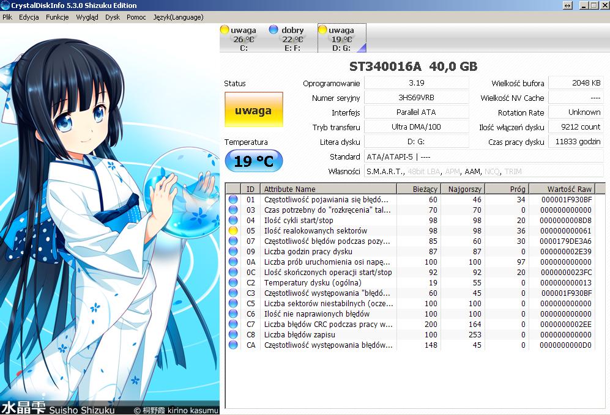Select row Liczba godzin pracy dysku

(410, 251)
